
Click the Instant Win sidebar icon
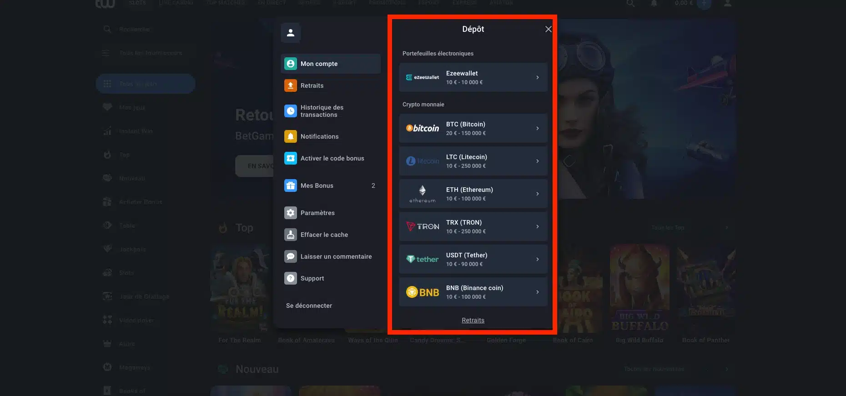(x=107, y=131)
